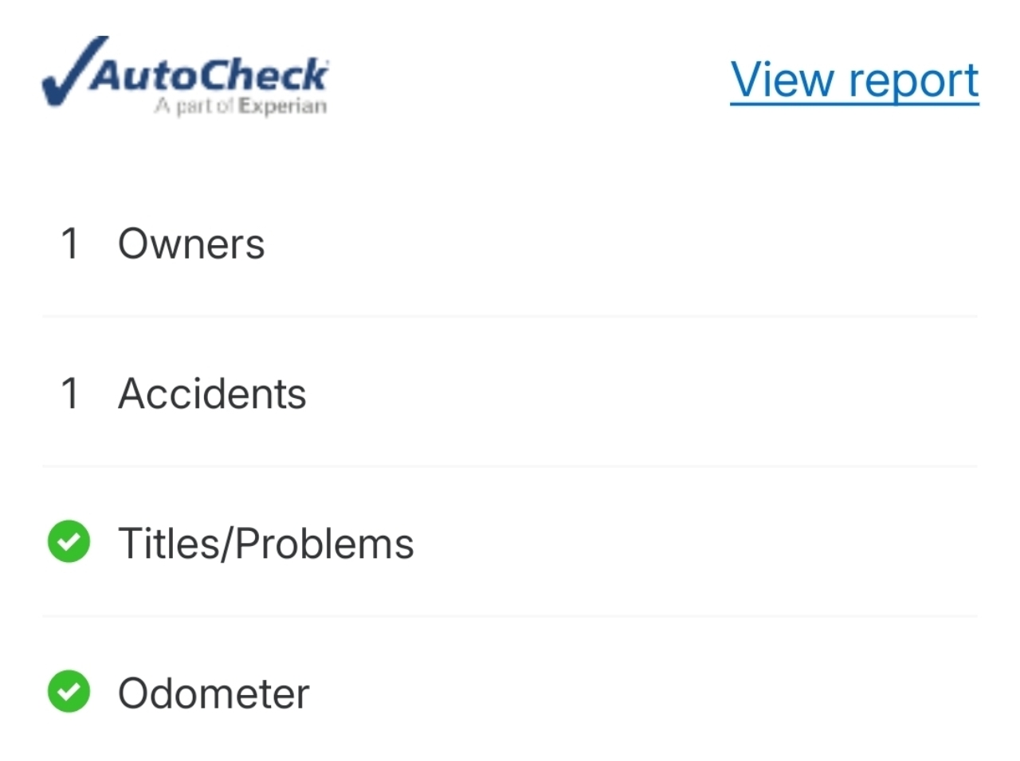Click the divider line below Accidents
The height and width of the screenshot is (761, 1020).
click(510, 466)
